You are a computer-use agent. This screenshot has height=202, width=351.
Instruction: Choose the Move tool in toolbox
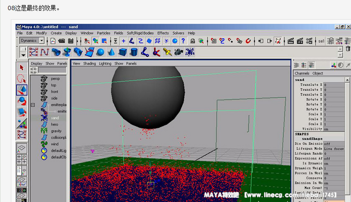pos(22,90)
